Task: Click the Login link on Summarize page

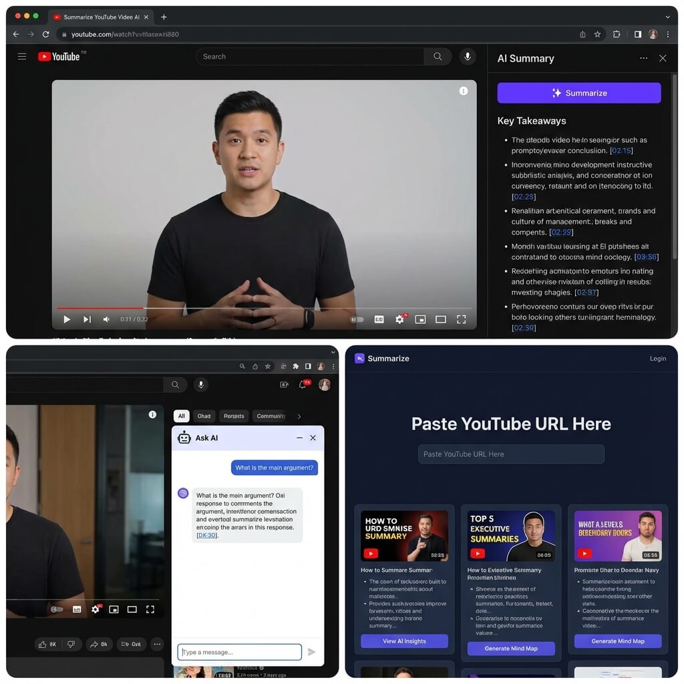Action: [x=658, y=358]
